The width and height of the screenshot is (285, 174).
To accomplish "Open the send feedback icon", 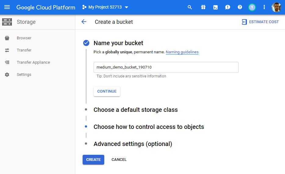I will point(228,7).
